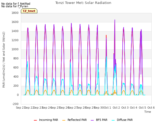This screenshot has width=167, height=125.
Task: Click the Oct 4 x-axis tick label
Action: point(134,108)
